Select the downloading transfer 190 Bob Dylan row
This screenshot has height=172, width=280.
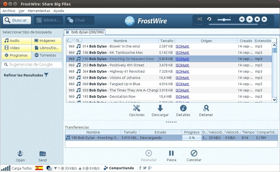pyautogui.click(x=171, y=138)
